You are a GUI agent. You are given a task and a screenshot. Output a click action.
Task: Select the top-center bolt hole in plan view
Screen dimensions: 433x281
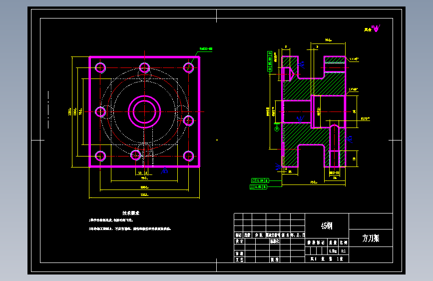click(144, 68)
